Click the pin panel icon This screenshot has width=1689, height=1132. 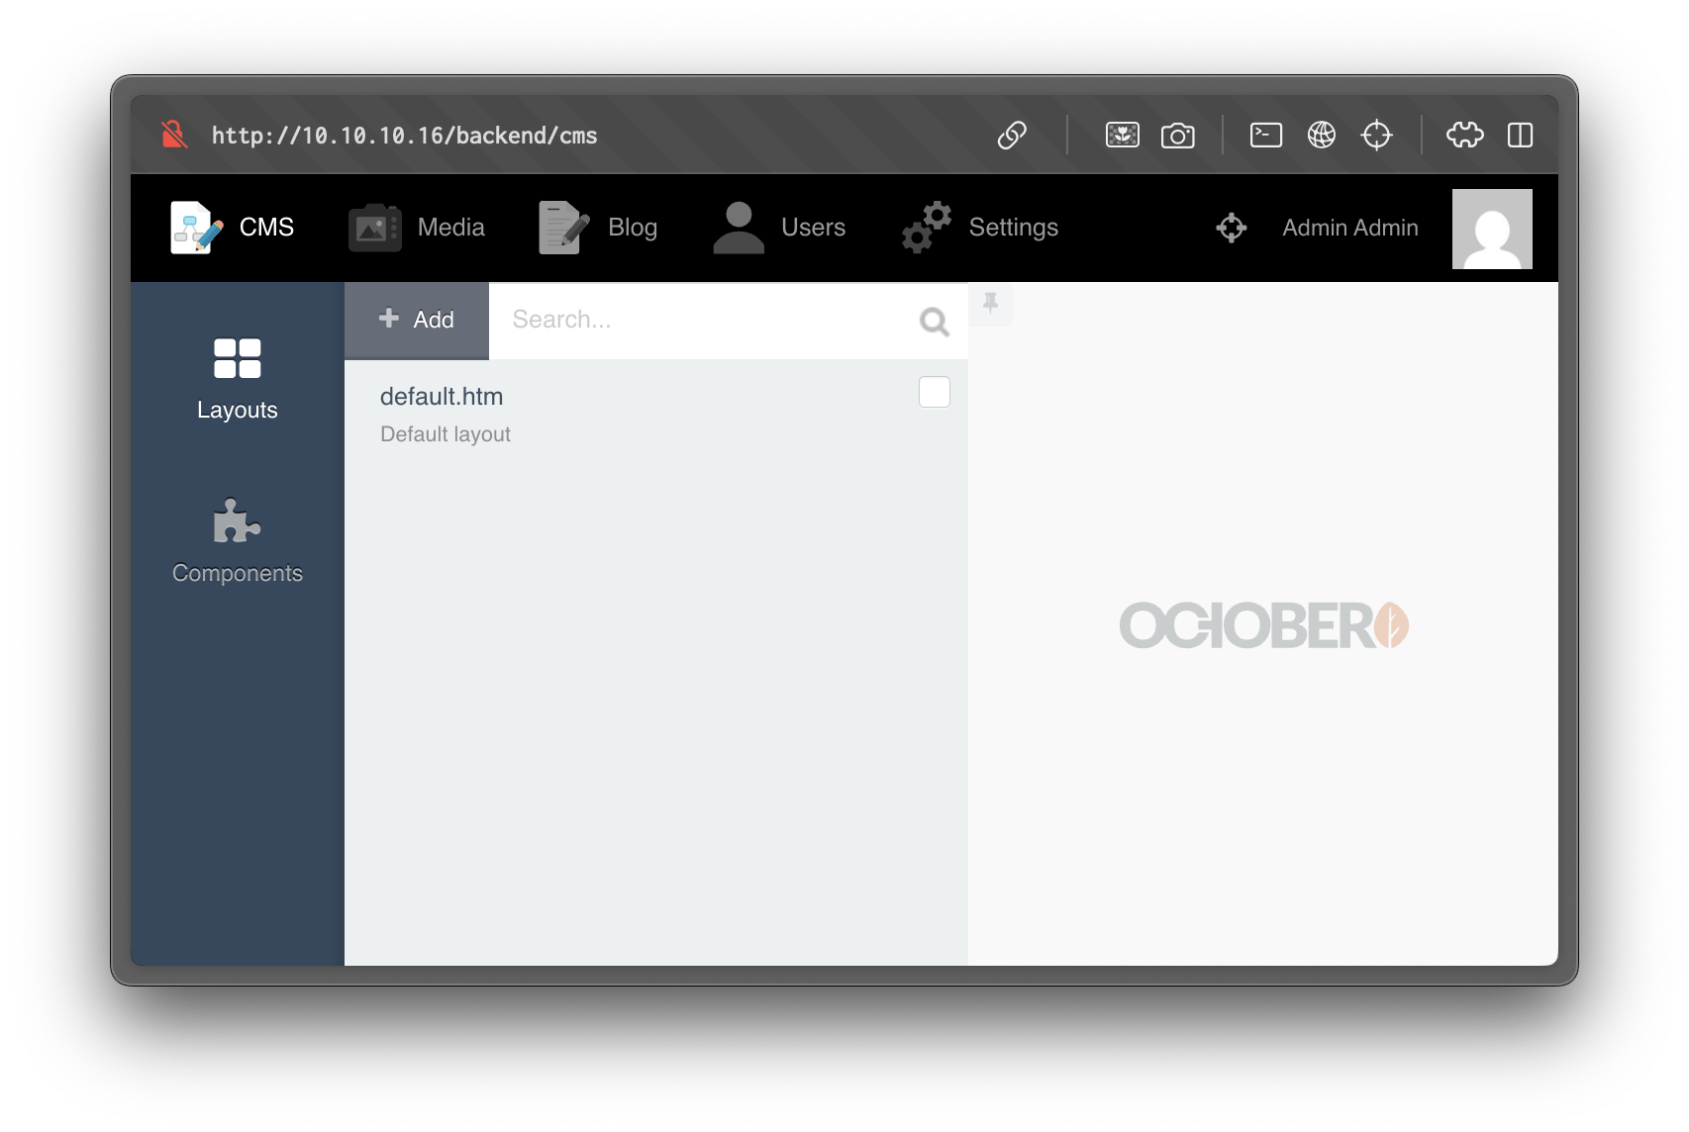[990, 303]
